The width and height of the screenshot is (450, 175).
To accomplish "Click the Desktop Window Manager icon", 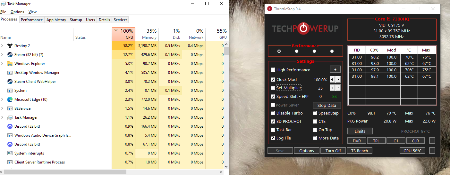I will point(10,73).
